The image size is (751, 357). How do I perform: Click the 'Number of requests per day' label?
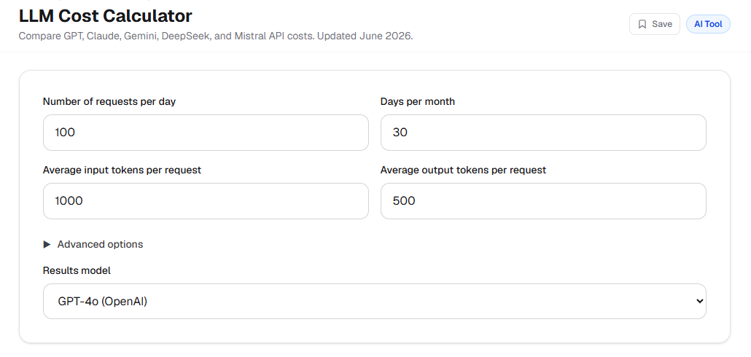[x=109, y=101]
